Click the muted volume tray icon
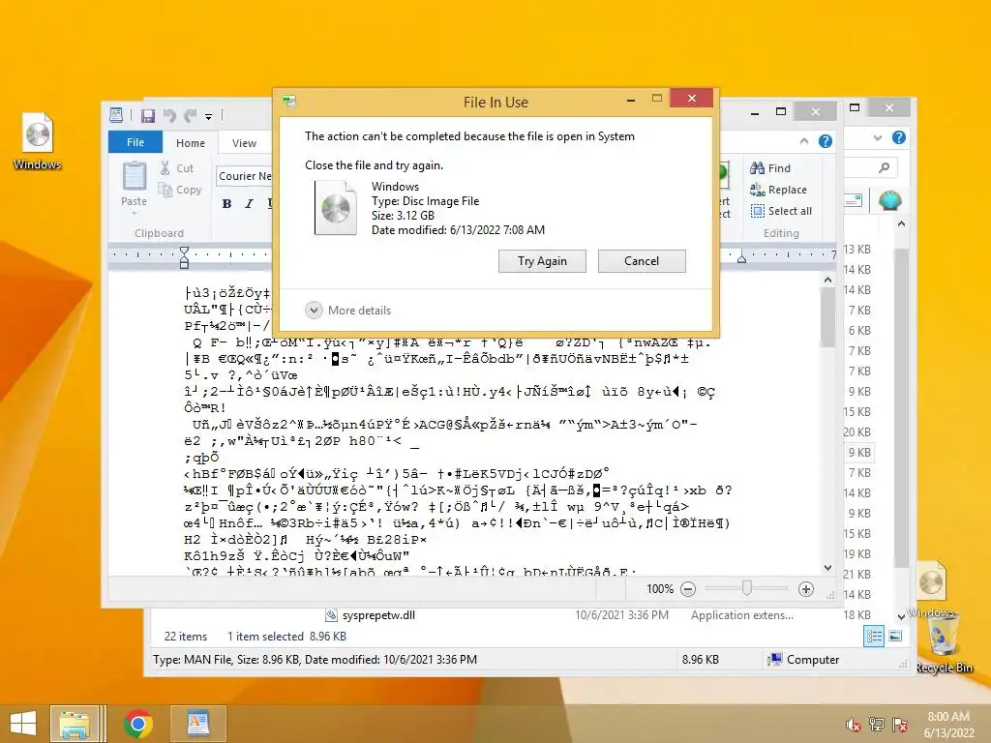Screen dimensions: 991x743 click(x=853, y=725)
